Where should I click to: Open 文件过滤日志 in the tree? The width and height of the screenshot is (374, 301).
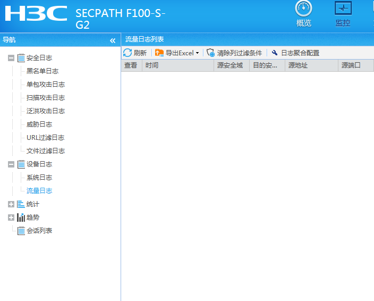(46, 151)
